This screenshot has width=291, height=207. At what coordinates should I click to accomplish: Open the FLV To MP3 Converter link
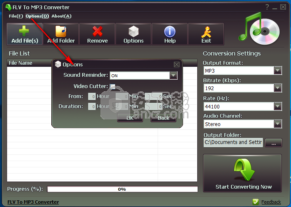(x=33, y=202)
